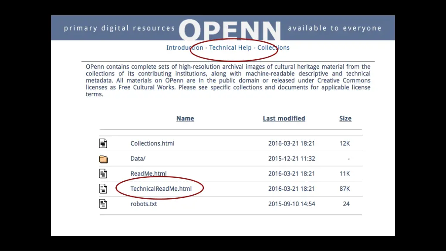Open the TechnicalReadMe.html file
The image size is (446, 251).
[161, 189]
